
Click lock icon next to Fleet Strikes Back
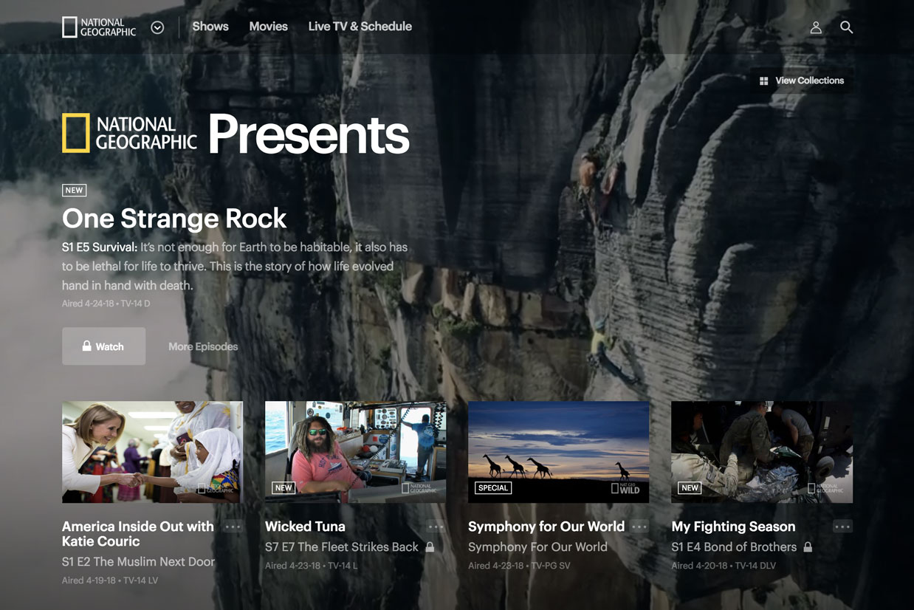click(x=430, y=547)
